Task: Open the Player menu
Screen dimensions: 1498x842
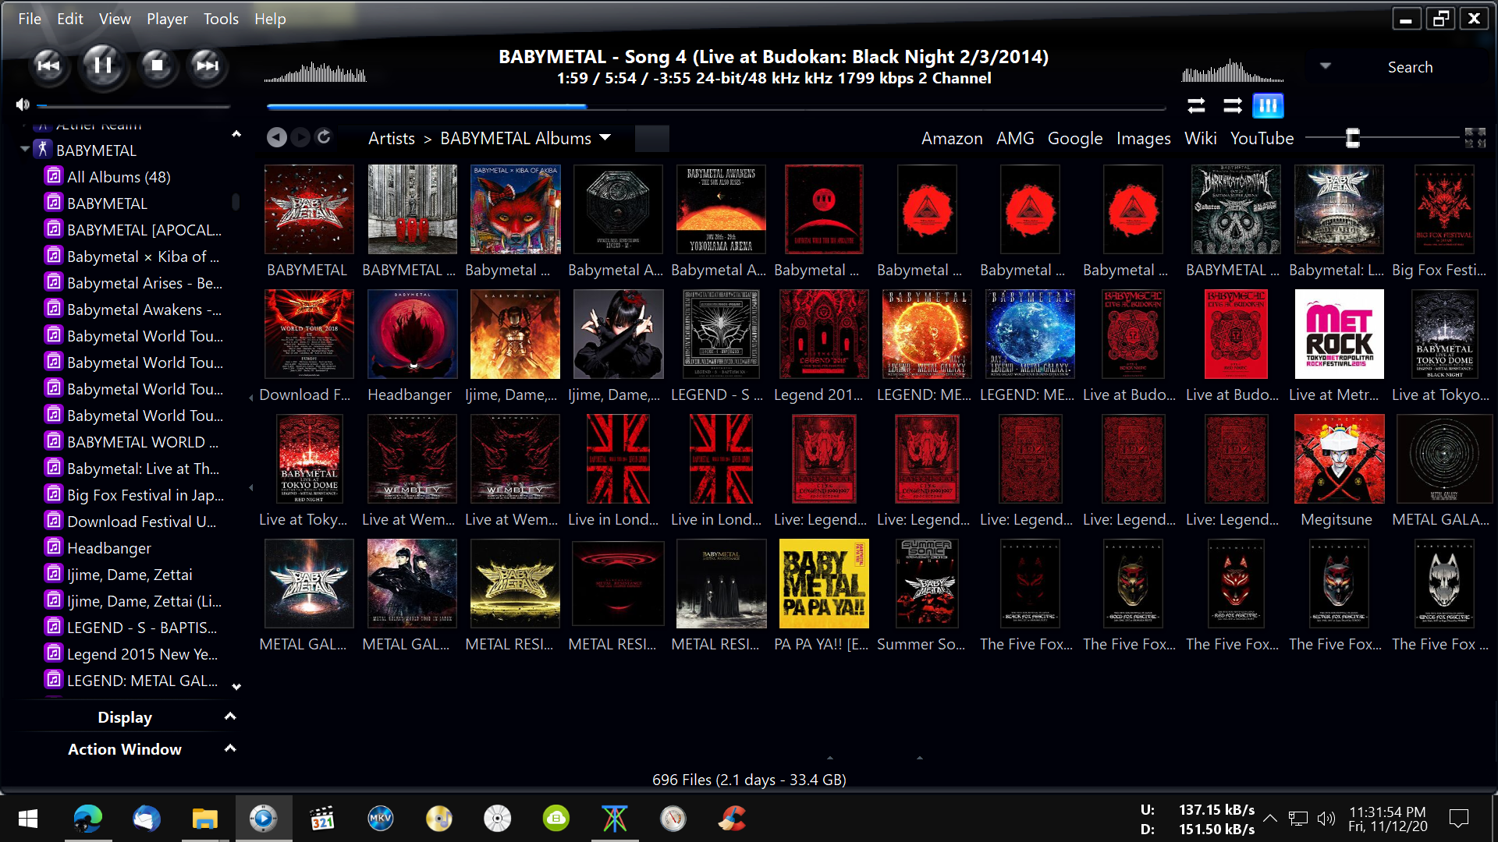Action: pyautogui.click(x=167, y=19)
